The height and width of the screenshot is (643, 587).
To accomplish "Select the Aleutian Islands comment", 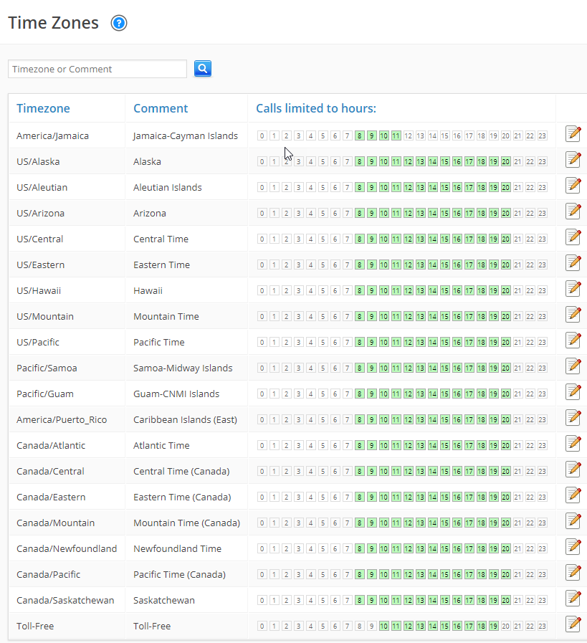I will pos(167,187).
